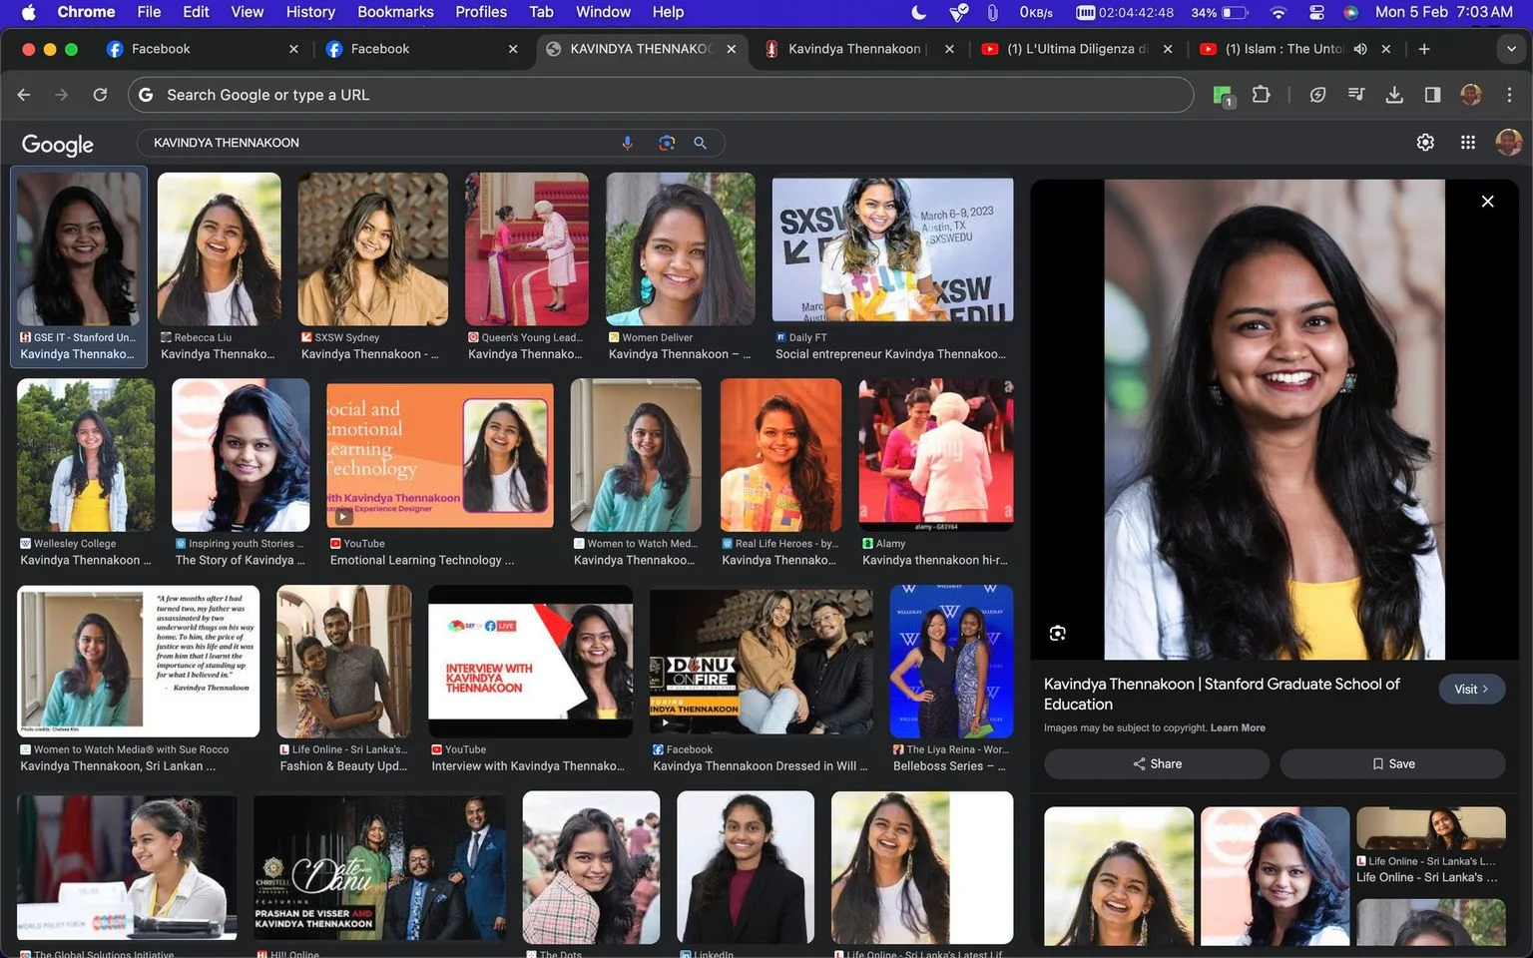This screenshot has width=1533, height=958.
Task: Search by voice using the microphone icon
Action: click(x=627, y=143)
